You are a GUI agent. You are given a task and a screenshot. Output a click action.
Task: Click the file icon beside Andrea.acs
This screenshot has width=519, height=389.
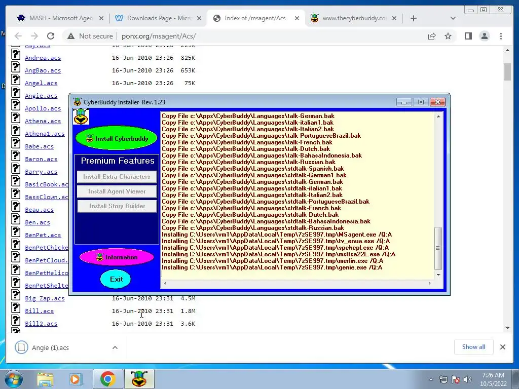click(x=16, y=54)
